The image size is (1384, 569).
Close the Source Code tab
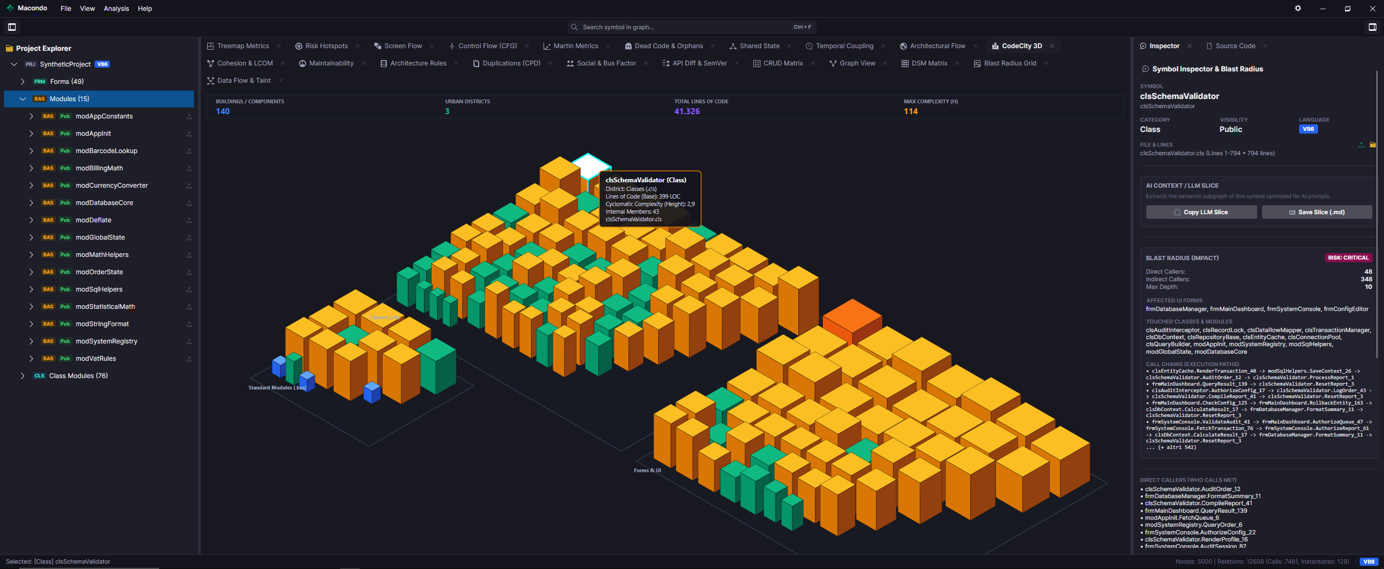tap(1265, 46)
